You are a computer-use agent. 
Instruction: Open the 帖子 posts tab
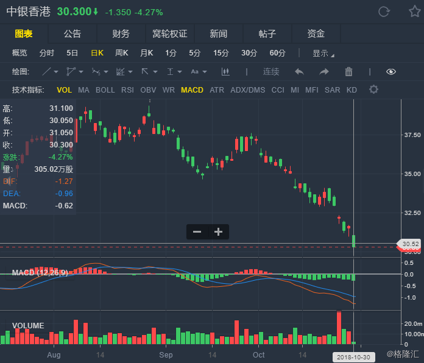[267, 33]
